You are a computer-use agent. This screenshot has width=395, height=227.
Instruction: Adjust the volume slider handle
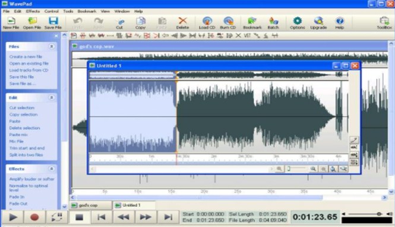pos(379,214)
